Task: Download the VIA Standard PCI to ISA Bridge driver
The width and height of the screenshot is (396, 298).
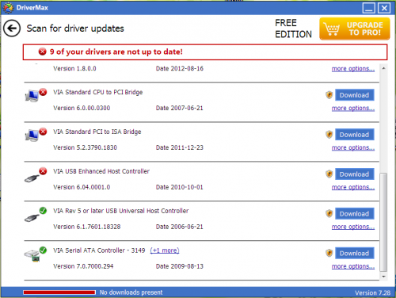Action: 355,135
